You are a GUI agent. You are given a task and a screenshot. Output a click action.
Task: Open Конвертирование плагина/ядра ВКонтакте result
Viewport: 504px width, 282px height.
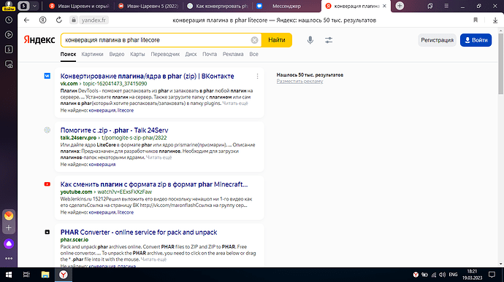click(x=148, y=77)
